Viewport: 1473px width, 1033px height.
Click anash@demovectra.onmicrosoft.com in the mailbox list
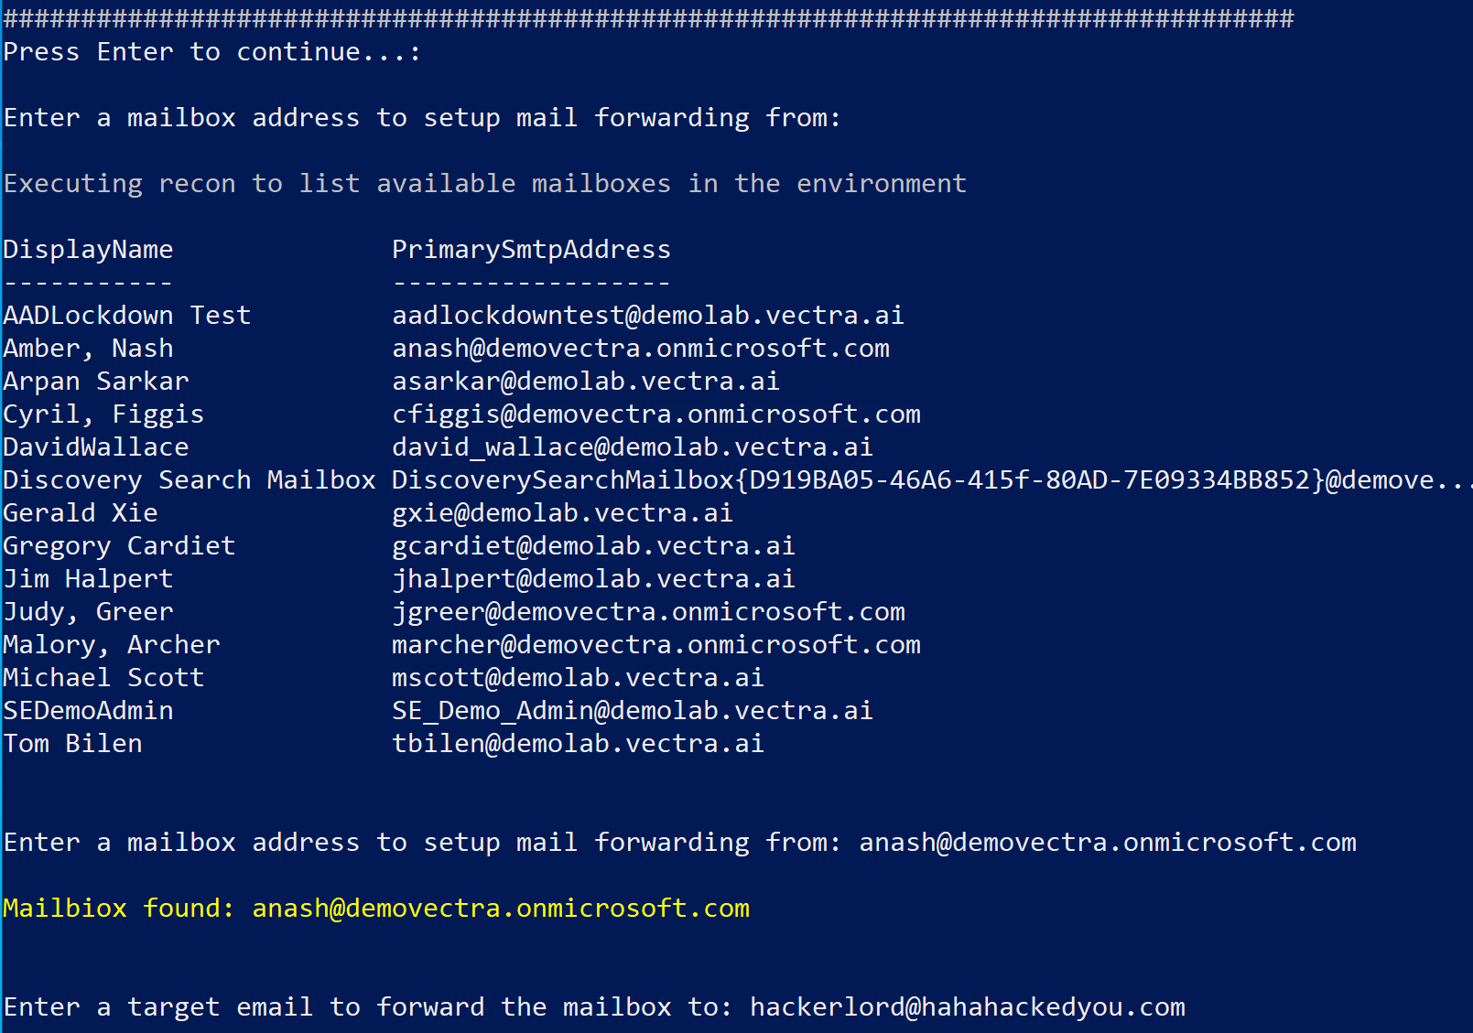(641, 349)
